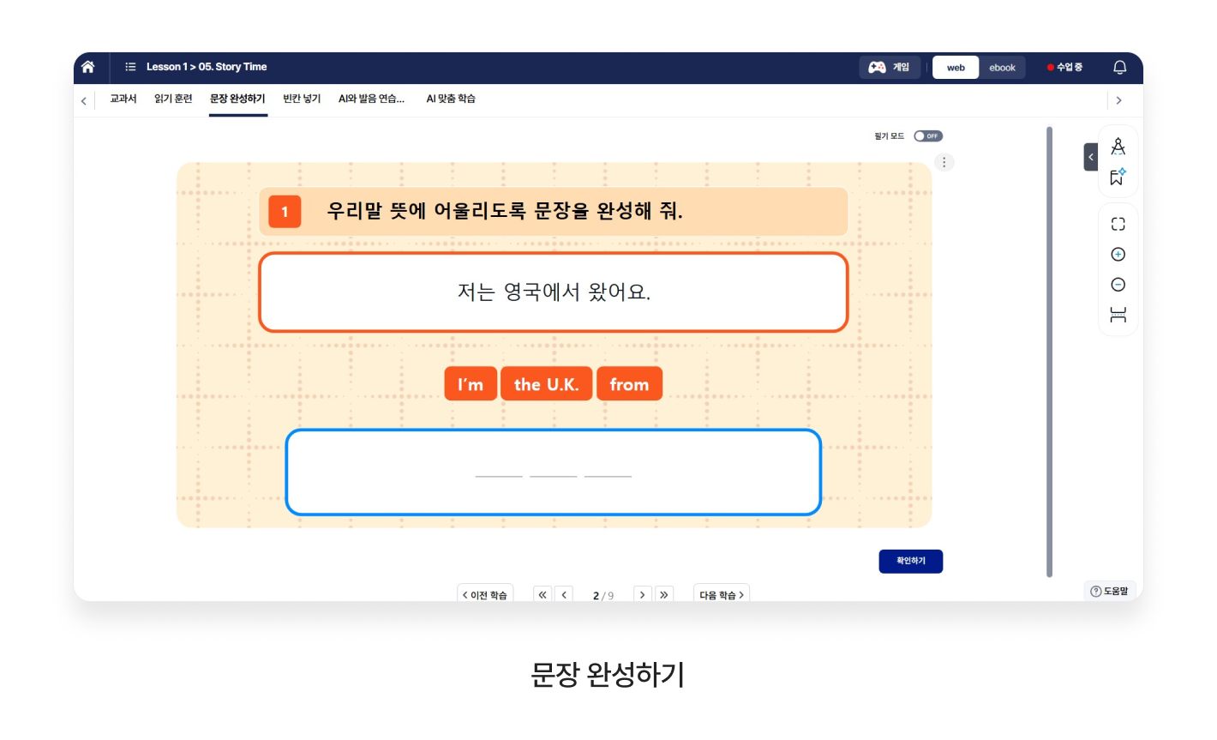Viewport: 1217px width, 740px height.
Task: Click the fit-width icon in the side toolbar
Action: [x=1118, y=315]
